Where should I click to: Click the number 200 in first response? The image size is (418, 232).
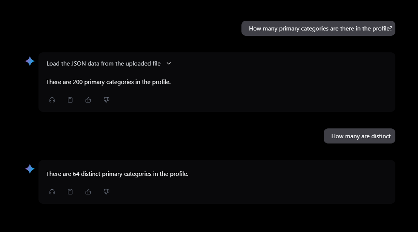tap(78, 82)
